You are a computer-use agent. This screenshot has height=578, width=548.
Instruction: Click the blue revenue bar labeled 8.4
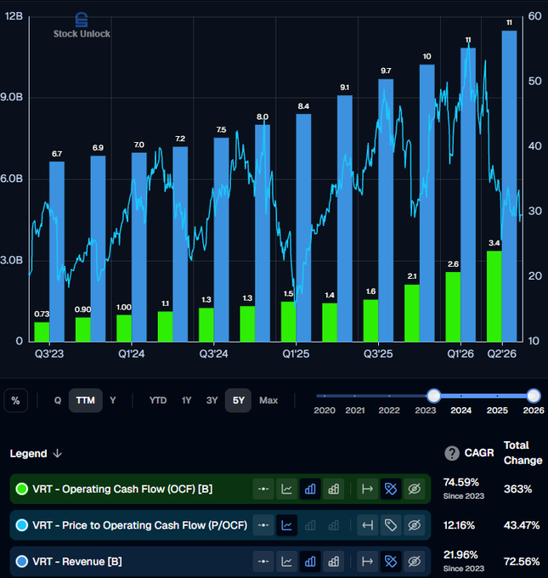pyautogui.click(x=303, y=228)
